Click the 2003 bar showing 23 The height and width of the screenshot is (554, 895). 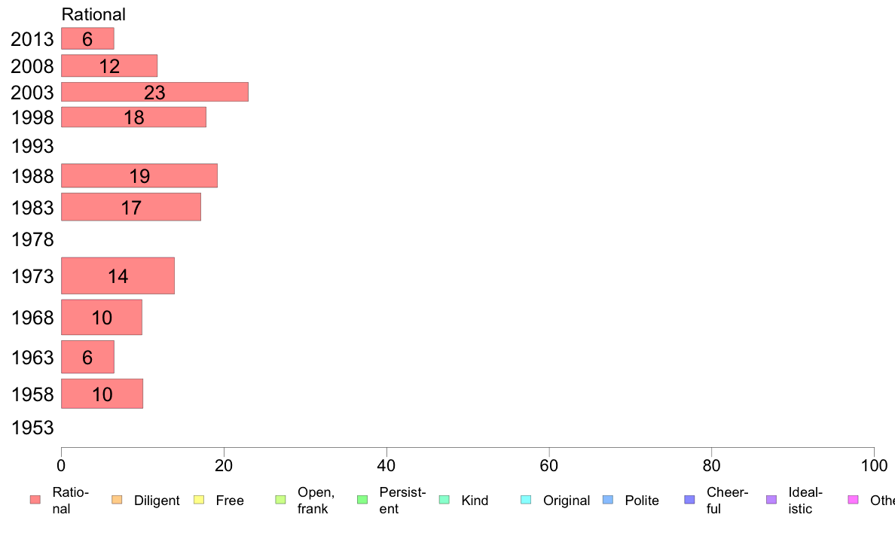pyautogui.click(x=154, y=92)
